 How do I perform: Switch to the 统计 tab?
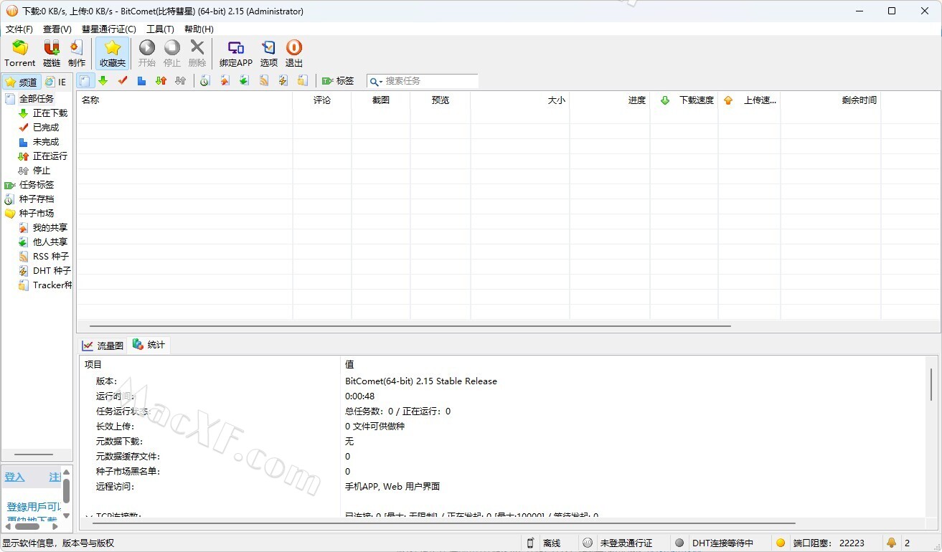click(149, 345)
